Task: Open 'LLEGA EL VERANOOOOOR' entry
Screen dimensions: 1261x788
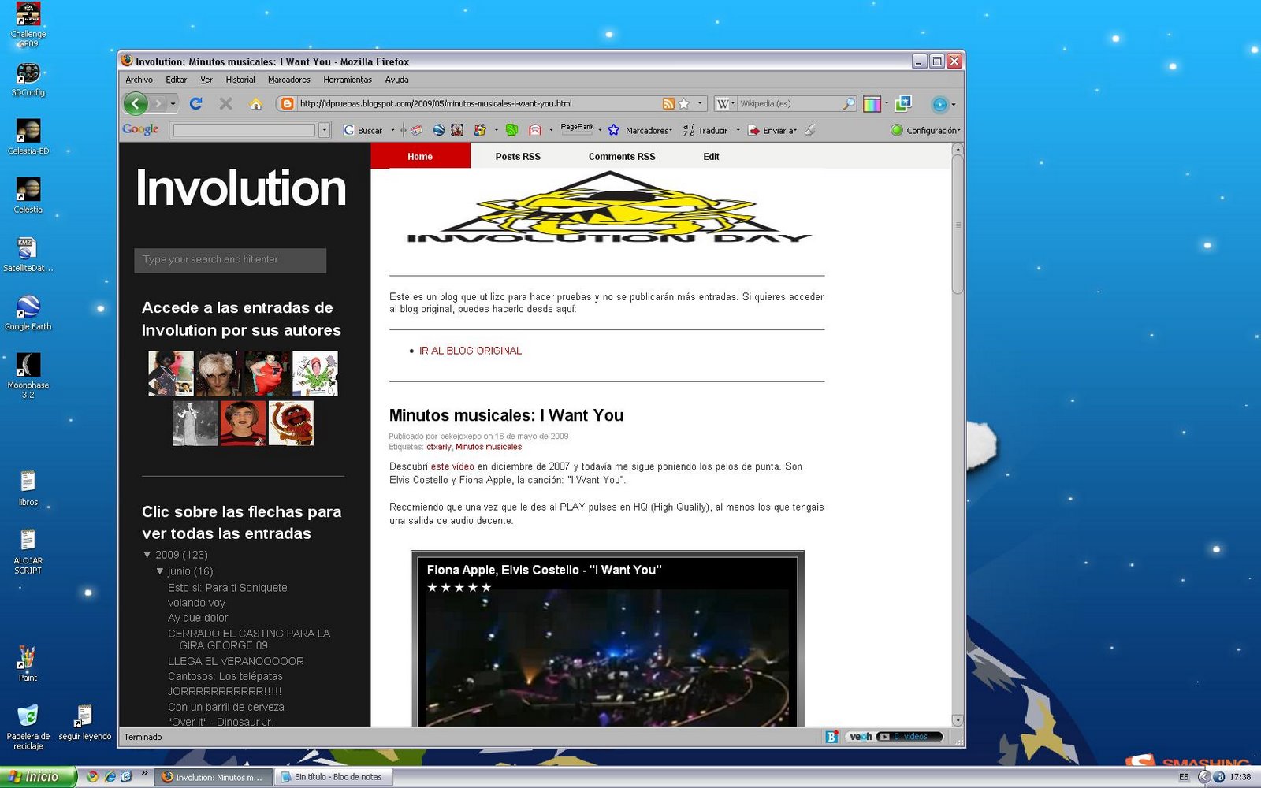Action: tap(236, 661)
